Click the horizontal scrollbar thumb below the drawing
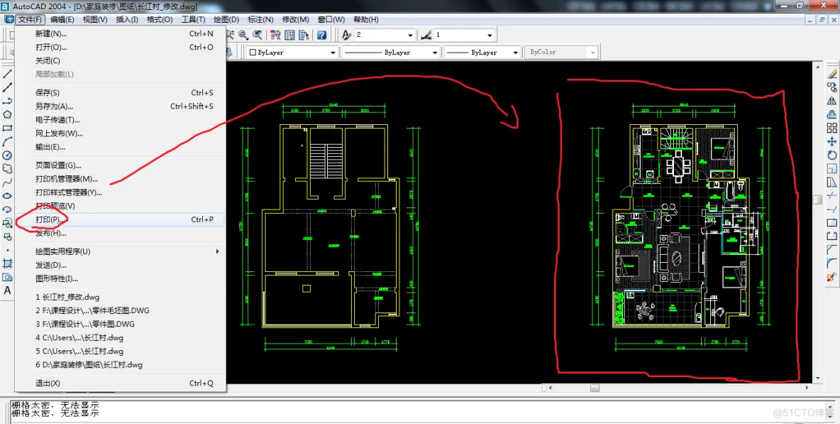The height and width of the screenshot is (424, 840). pyautogui.click(x=595, y=388)
